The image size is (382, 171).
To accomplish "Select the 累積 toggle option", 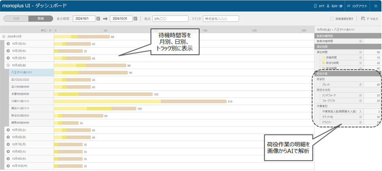I will pos(41,18).
